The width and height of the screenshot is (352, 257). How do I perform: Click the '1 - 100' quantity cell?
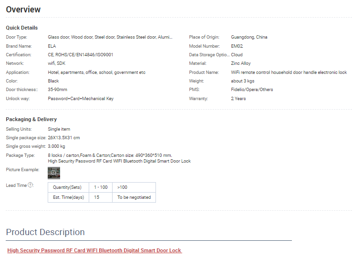[100, 187]
